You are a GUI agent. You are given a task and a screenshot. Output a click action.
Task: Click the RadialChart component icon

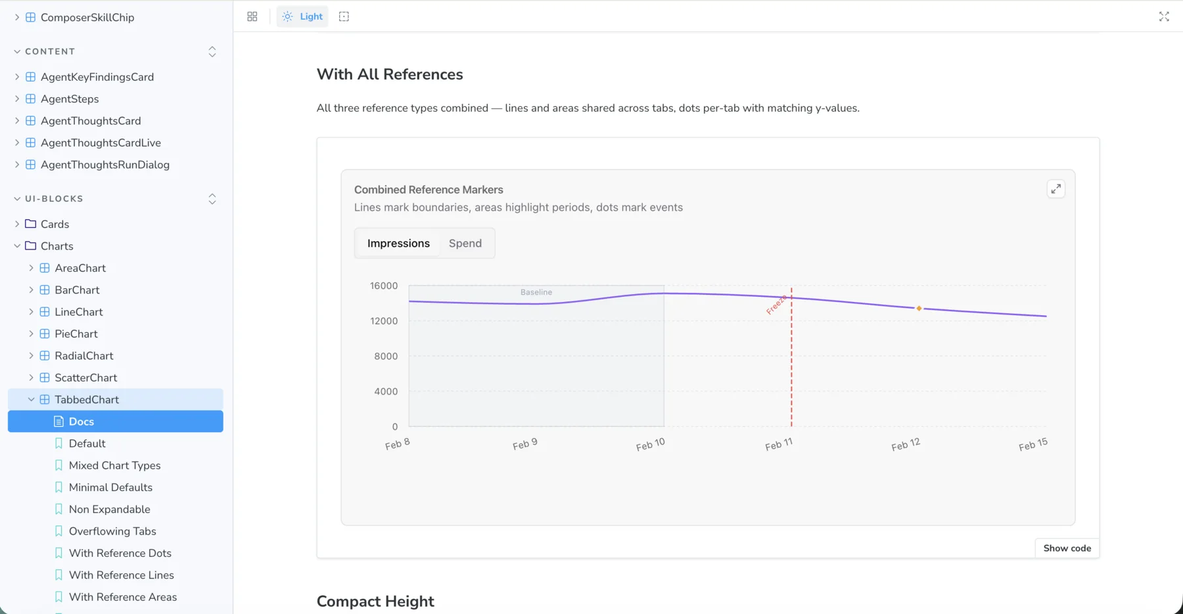45,356
